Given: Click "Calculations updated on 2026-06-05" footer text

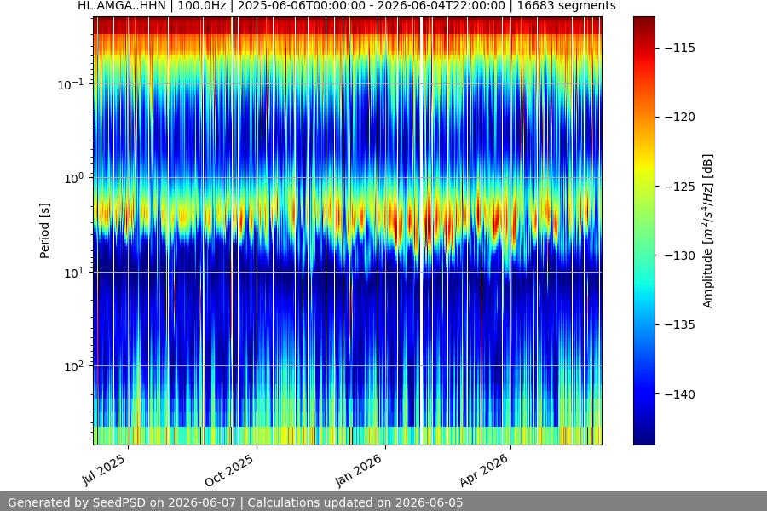Looking at the screenshot, I should click(x=355, y=502).
